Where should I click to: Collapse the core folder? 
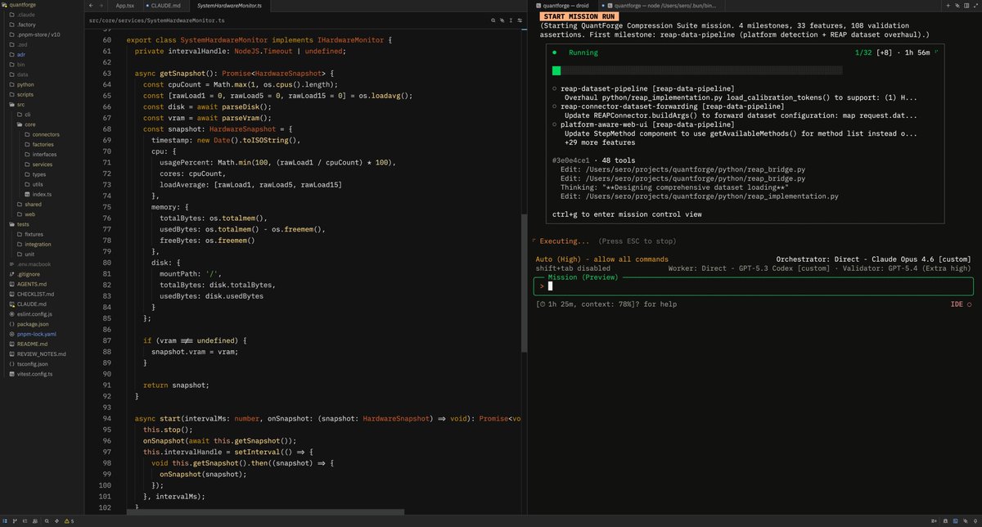(29, 124)
